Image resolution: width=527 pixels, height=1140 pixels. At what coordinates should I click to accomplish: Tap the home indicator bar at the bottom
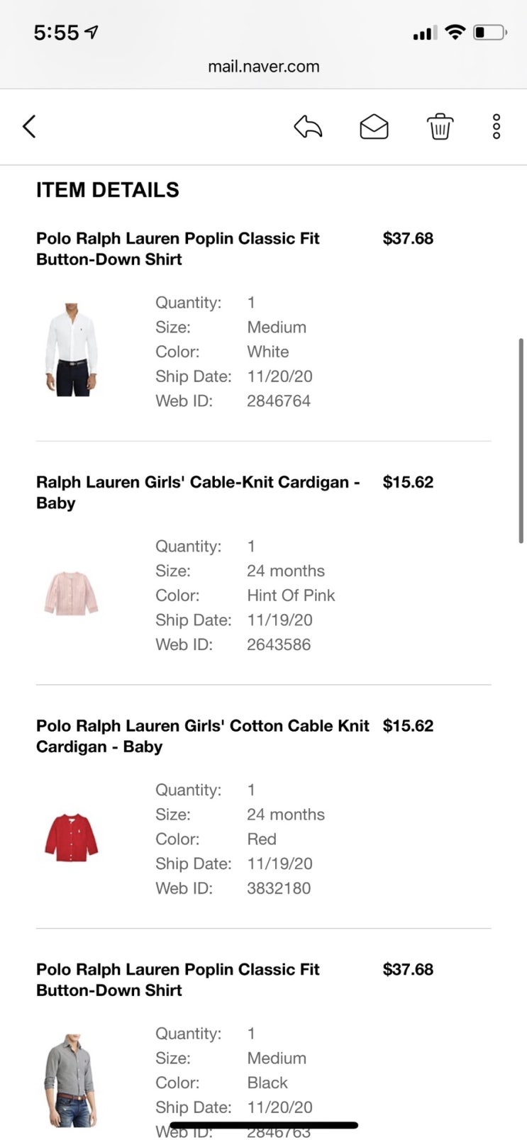(264, 1124)
